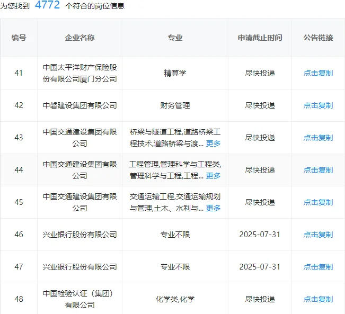Select row number 48

pos(19,299)
